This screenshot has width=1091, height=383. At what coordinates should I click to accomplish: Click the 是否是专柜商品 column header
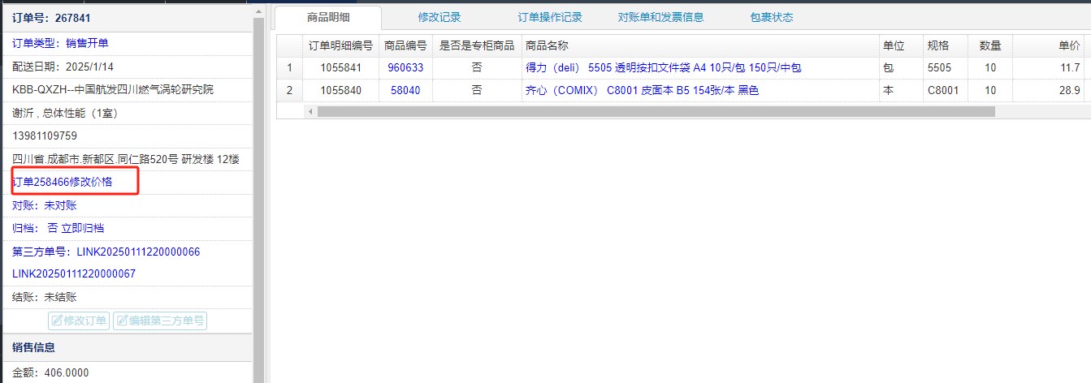477,45
